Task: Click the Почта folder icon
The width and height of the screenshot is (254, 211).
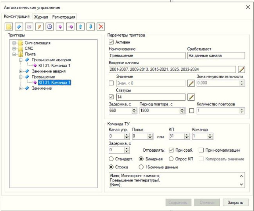Action: (21, 54)
